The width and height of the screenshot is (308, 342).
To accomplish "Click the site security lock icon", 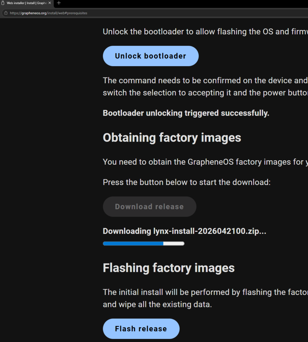I will pos(5,13).
